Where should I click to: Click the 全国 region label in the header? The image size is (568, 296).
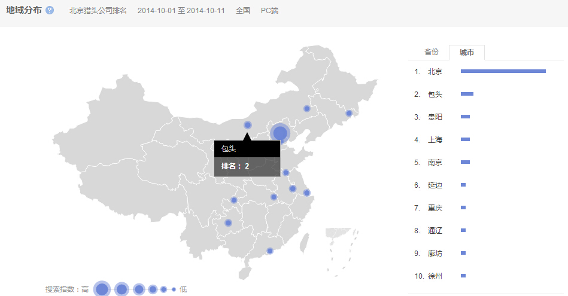243,11
